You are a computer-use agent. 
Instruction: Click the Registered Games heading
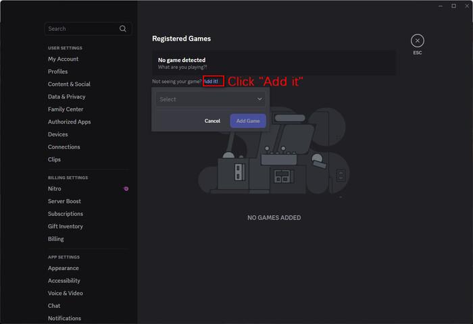[181, 38]
